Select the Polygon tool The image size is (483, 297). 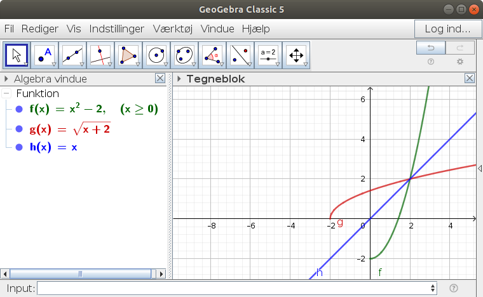(128, 55)
